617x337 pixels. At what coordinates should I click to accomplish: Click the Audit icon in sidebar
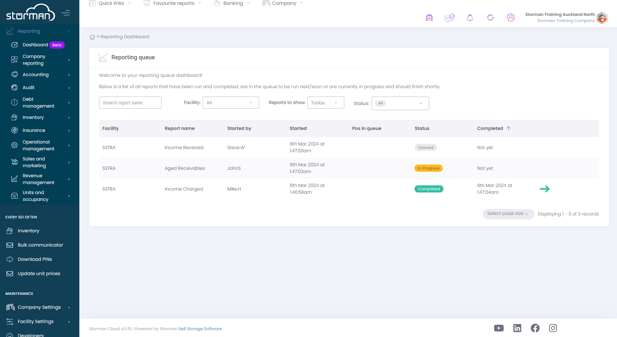(15, 87)
